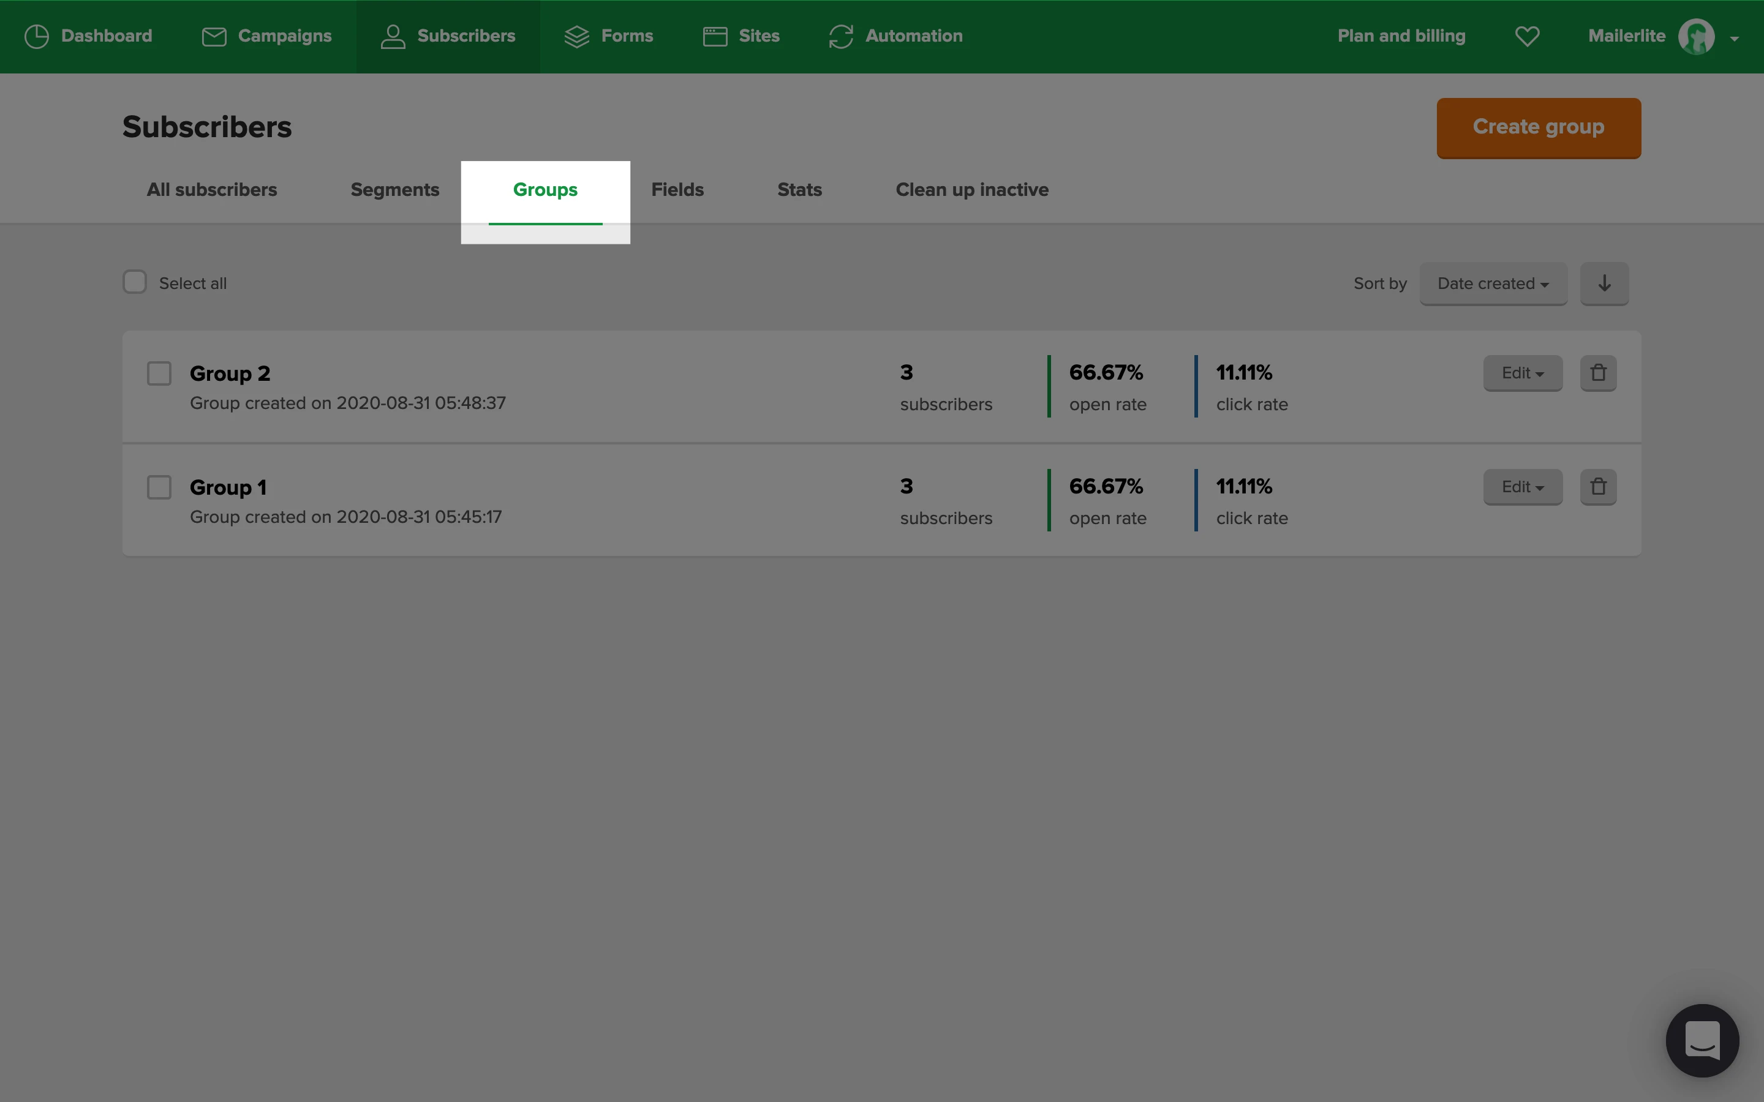Open the Clean up inactive tab
The height and width of the screenshot is (1102, 1764).
pyautogui.click(x=971, y=190)
